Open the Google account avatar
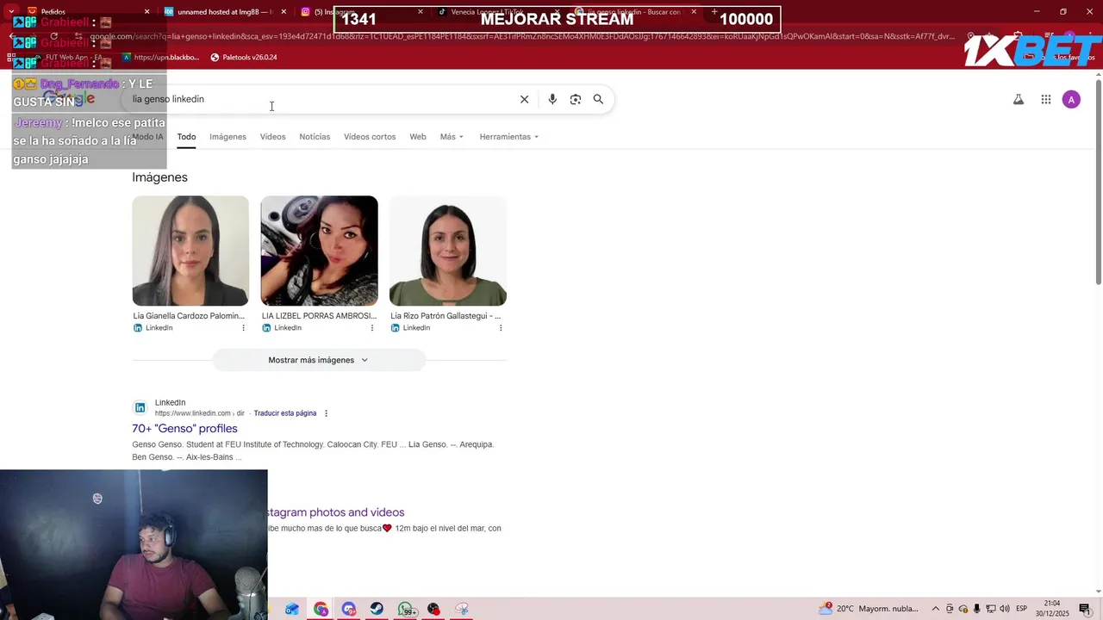Image resolution: width=1103 pixels, height=620 pixels. click(1071, 100)
